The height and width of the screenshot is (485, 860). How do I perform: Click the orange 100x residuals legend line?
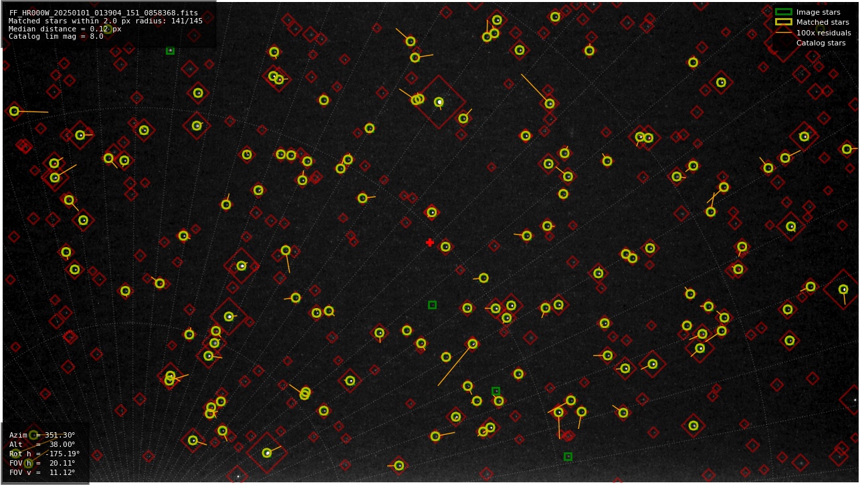[x=783, y=33]
